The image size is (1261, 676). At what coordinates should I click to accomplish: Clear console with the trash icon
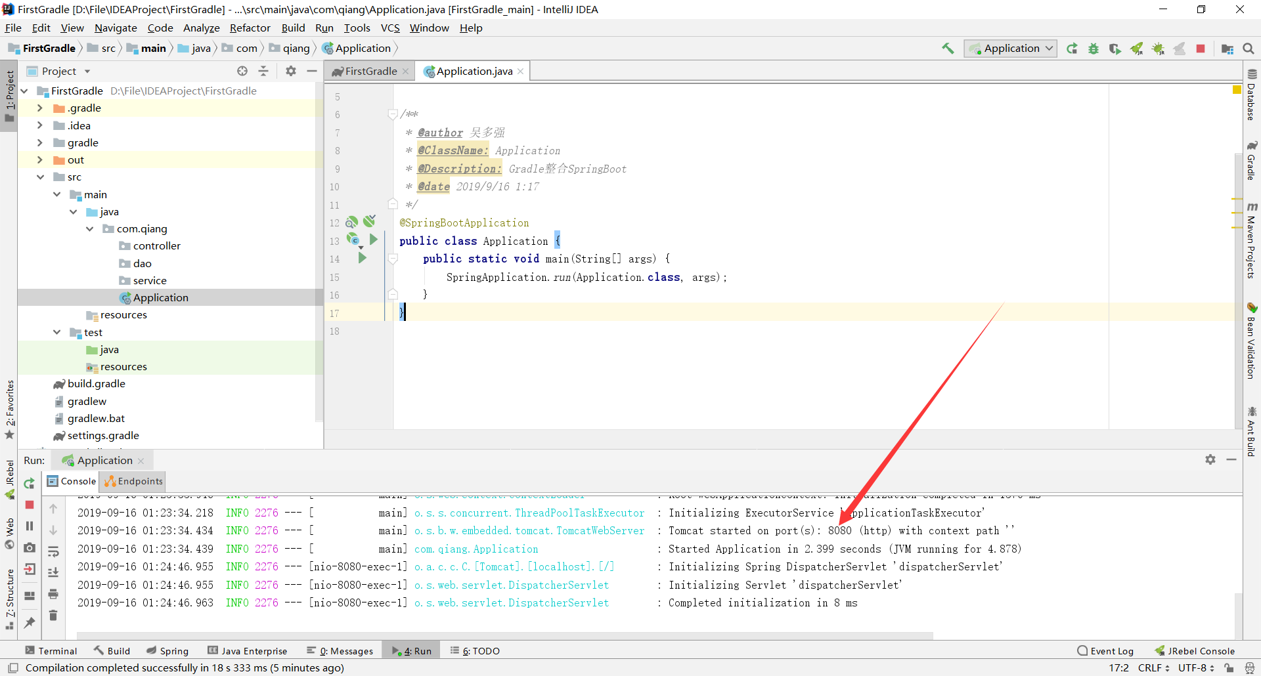pos(53,615)
